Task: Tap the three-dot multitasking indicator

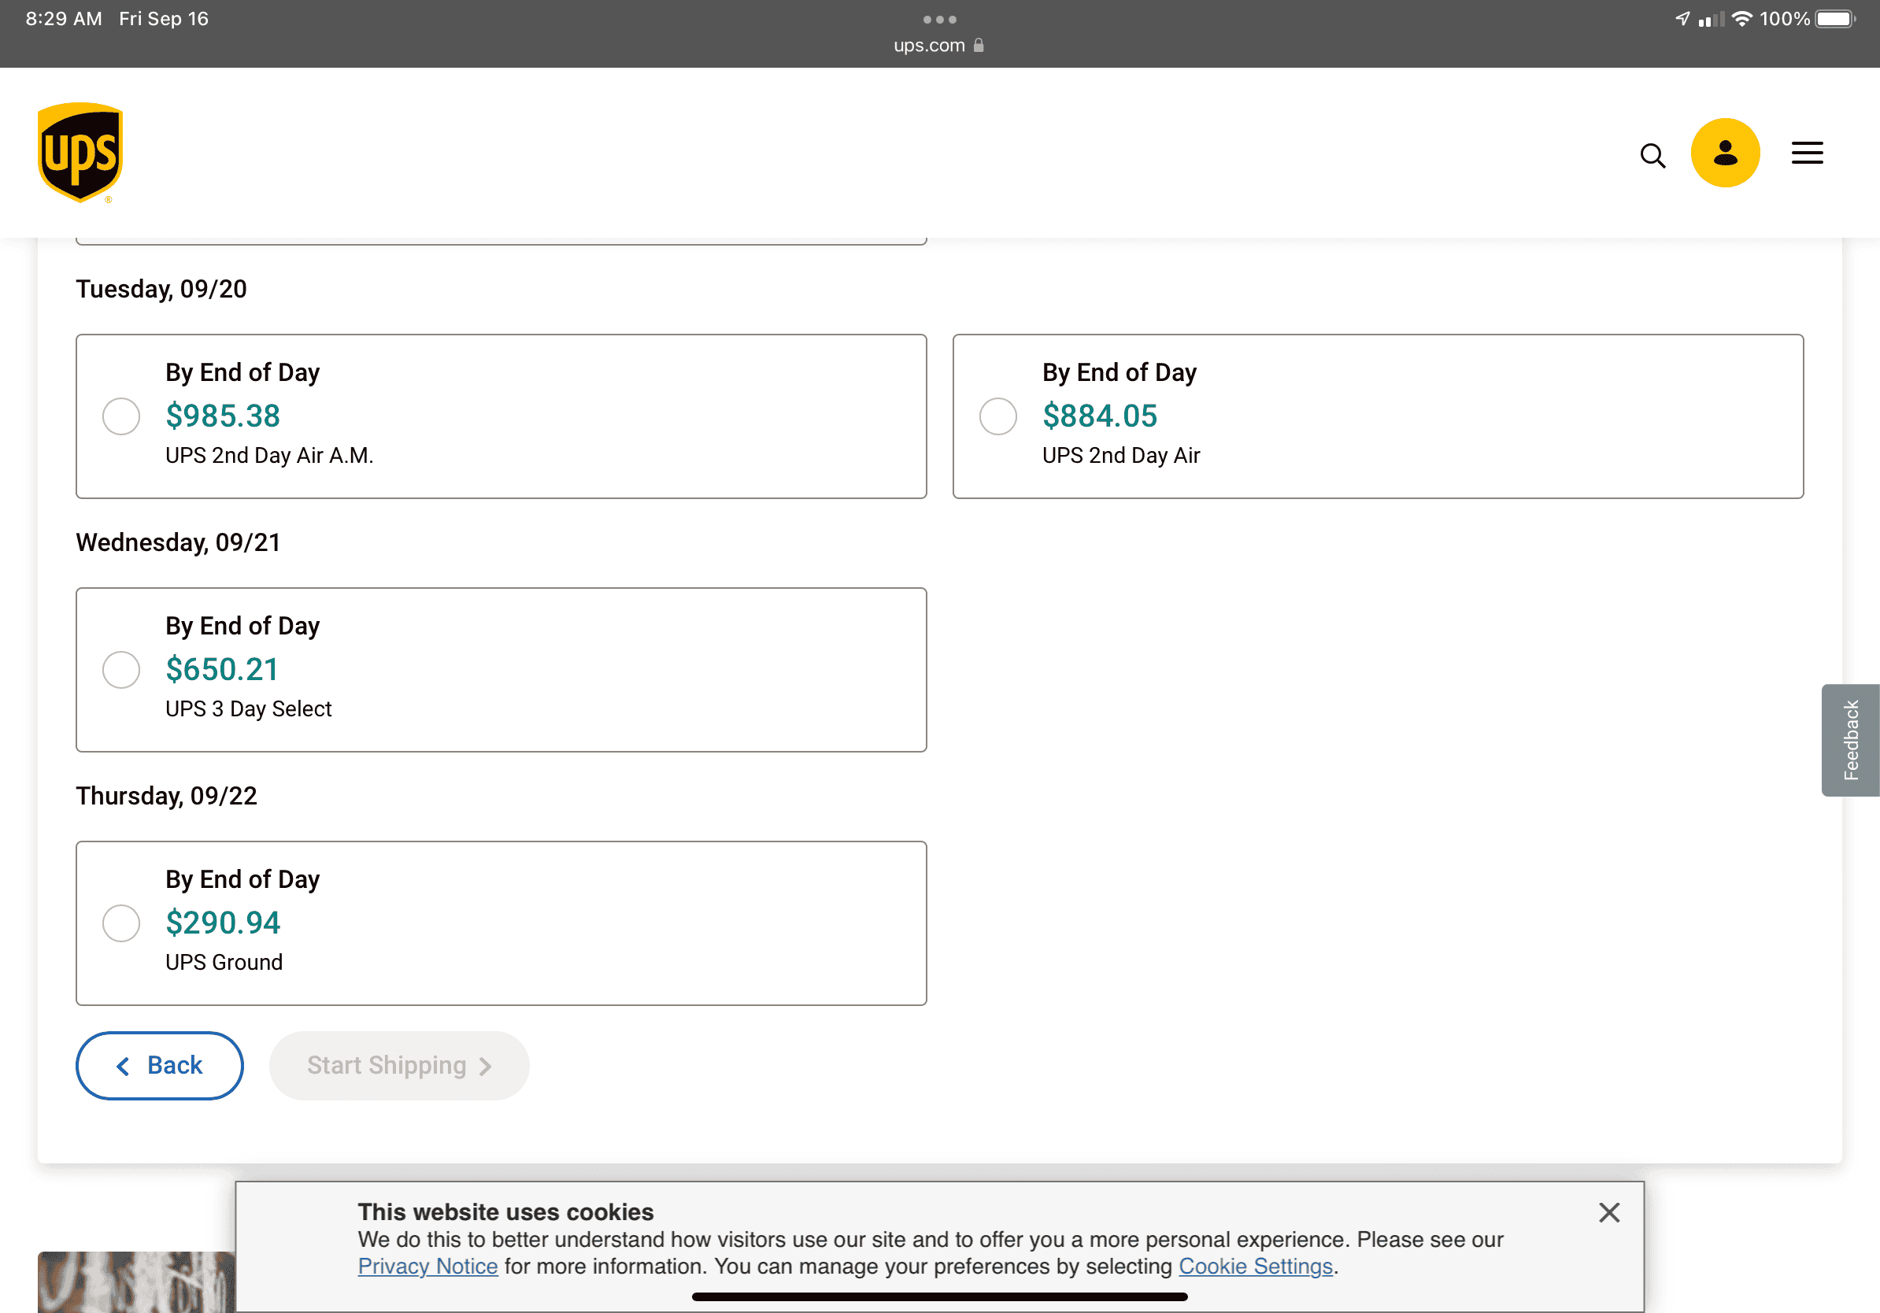Action: click(x=939, y=19)
